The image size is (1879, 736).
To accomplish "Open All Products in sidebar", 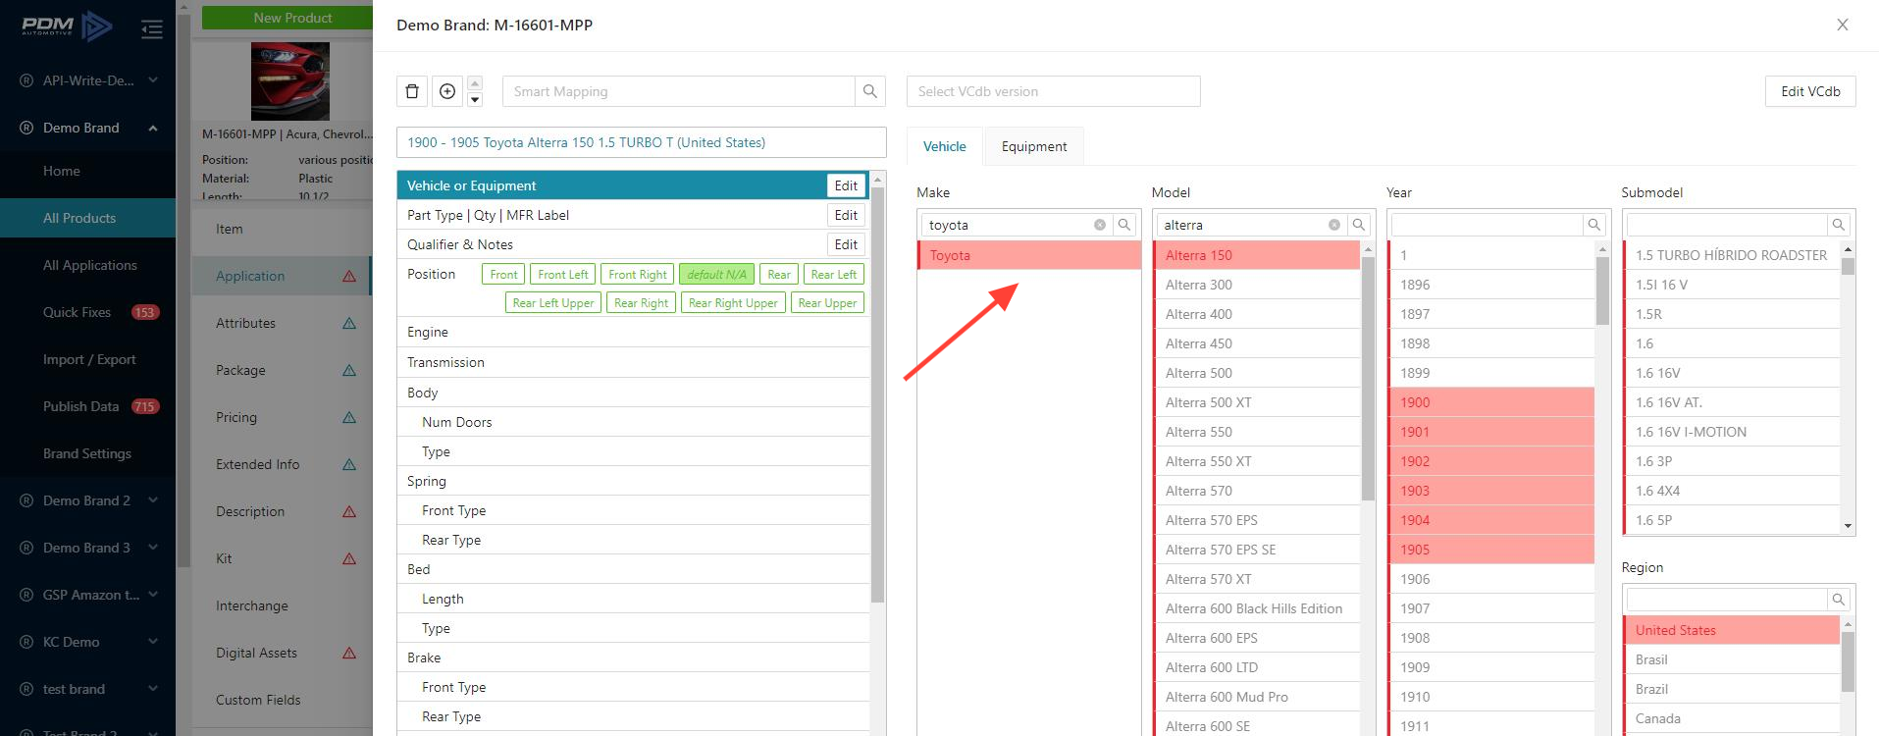I will click(x=88, y=218).
